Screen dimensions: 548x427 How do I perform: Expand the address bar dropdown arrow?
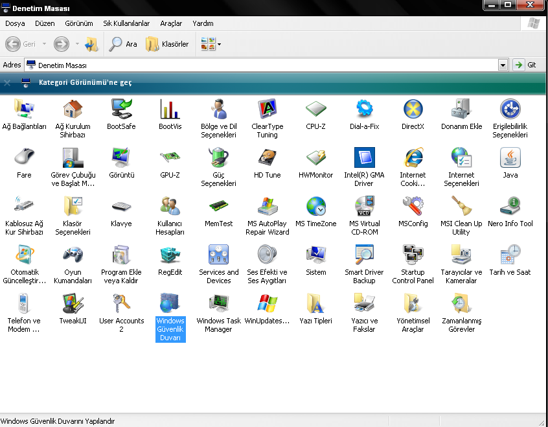503,65
